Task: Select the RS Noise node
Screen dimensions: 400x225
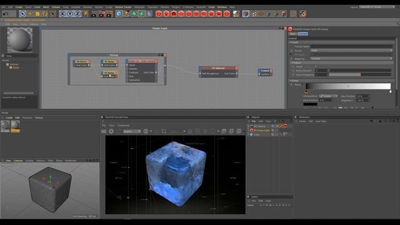Action: (x=82, y=61)
